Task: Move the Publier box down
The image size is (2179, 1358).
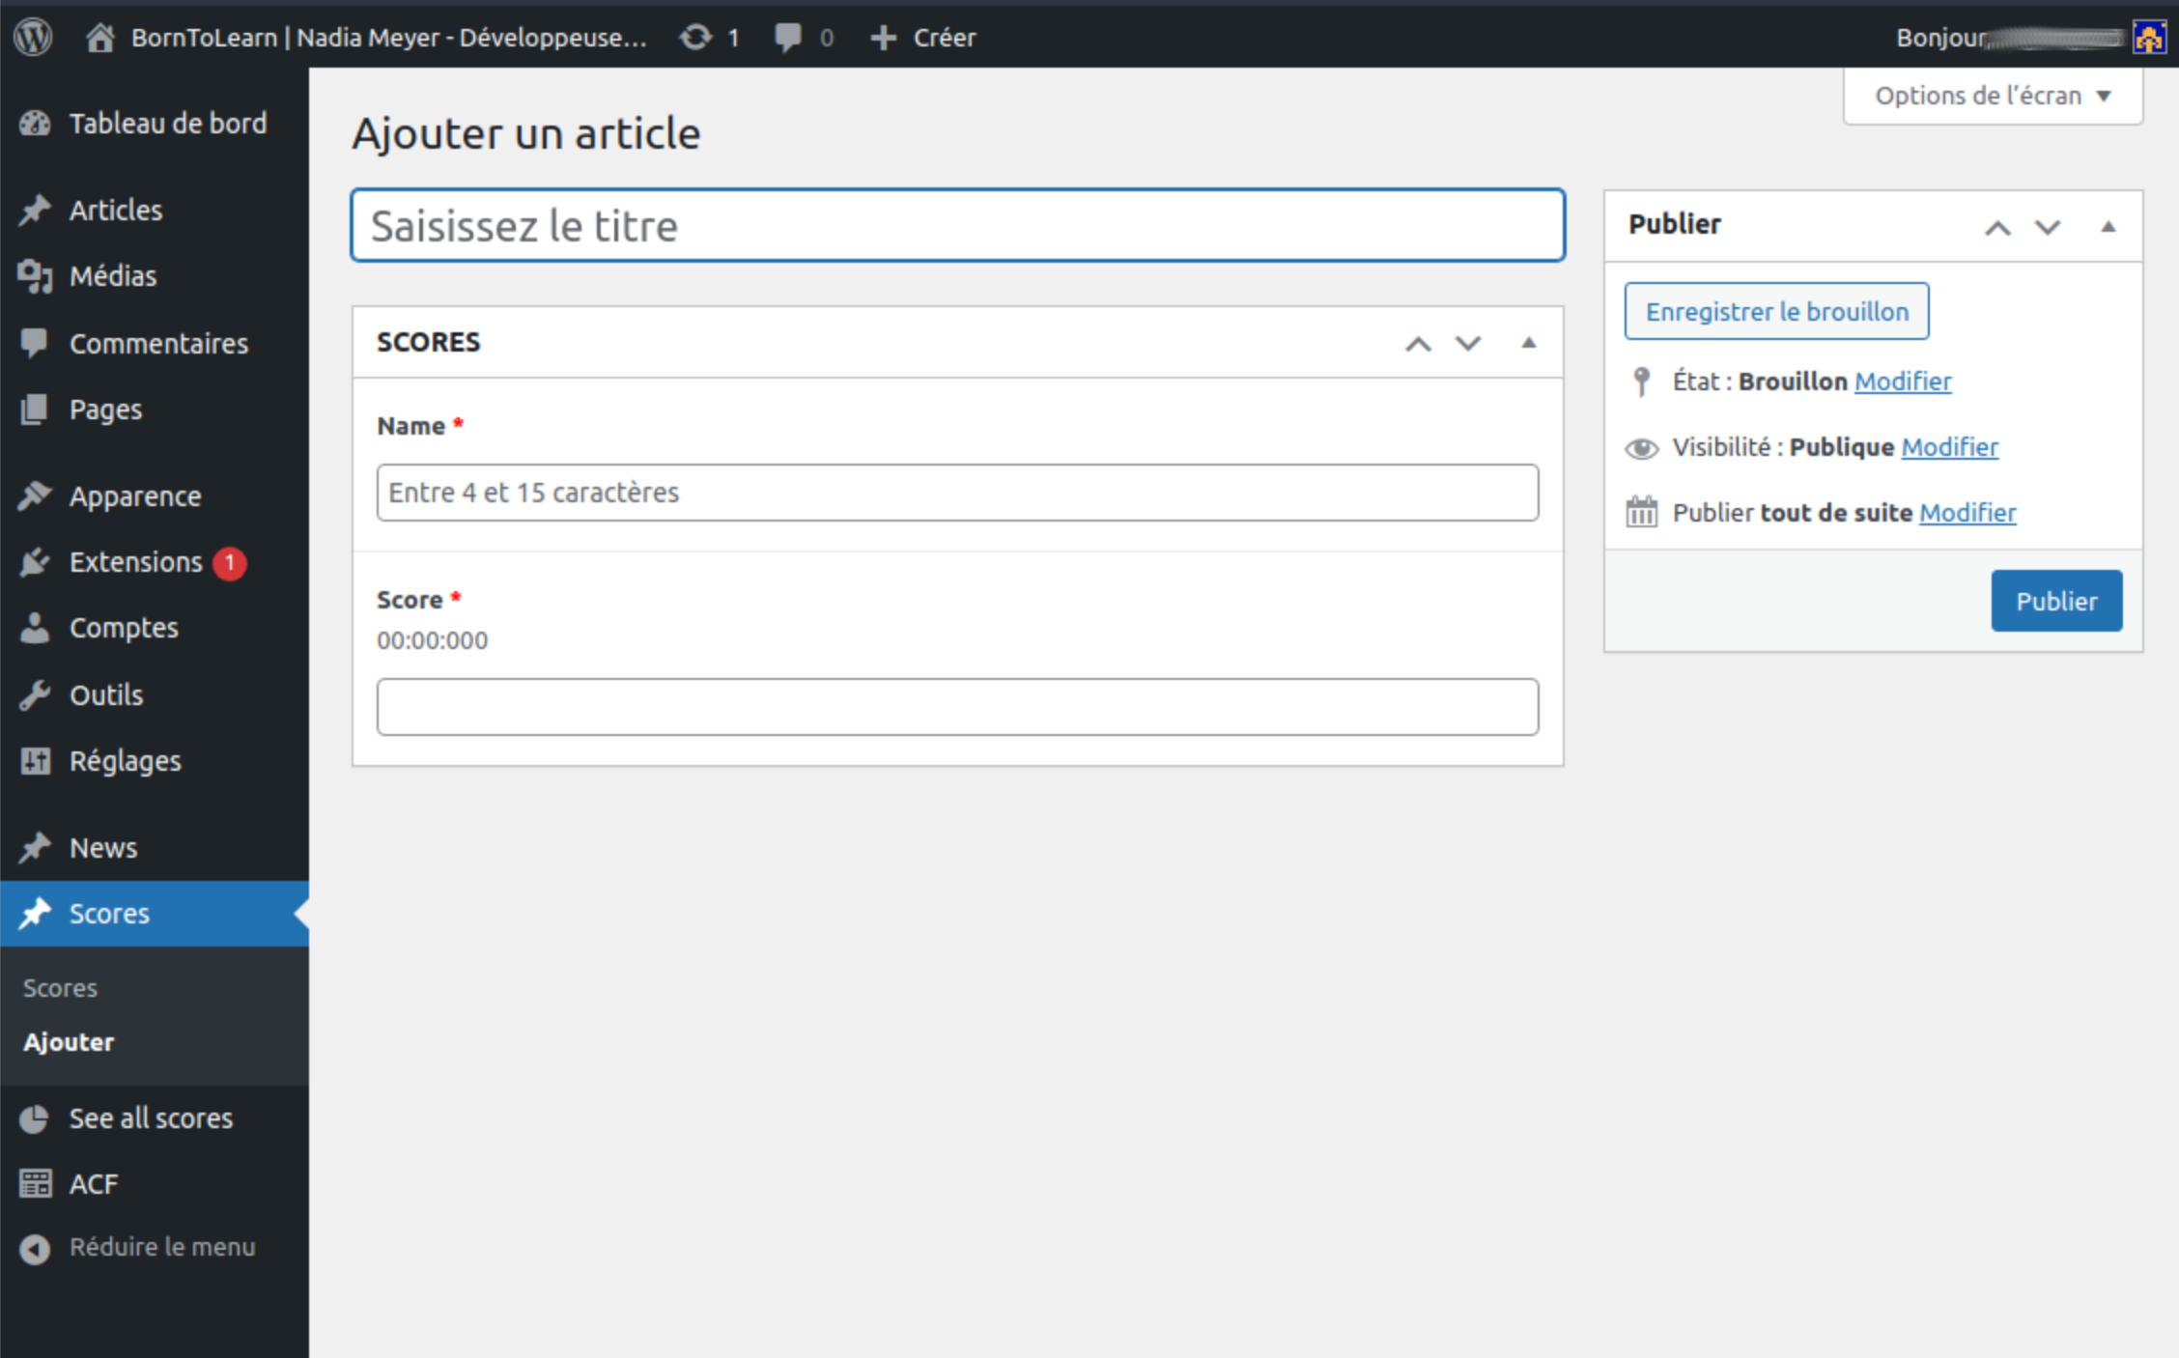Action: (x=2048, y=227)
